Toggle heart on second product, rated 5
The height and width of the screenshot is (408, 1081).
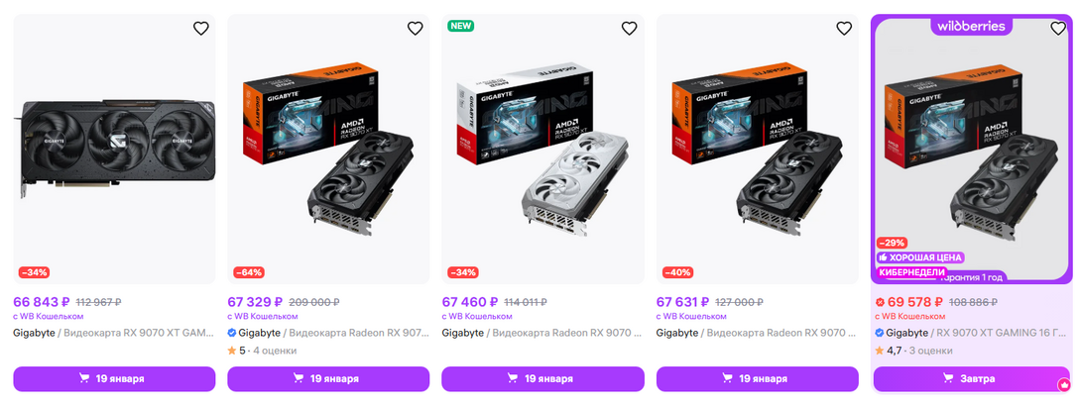(415, 29)
